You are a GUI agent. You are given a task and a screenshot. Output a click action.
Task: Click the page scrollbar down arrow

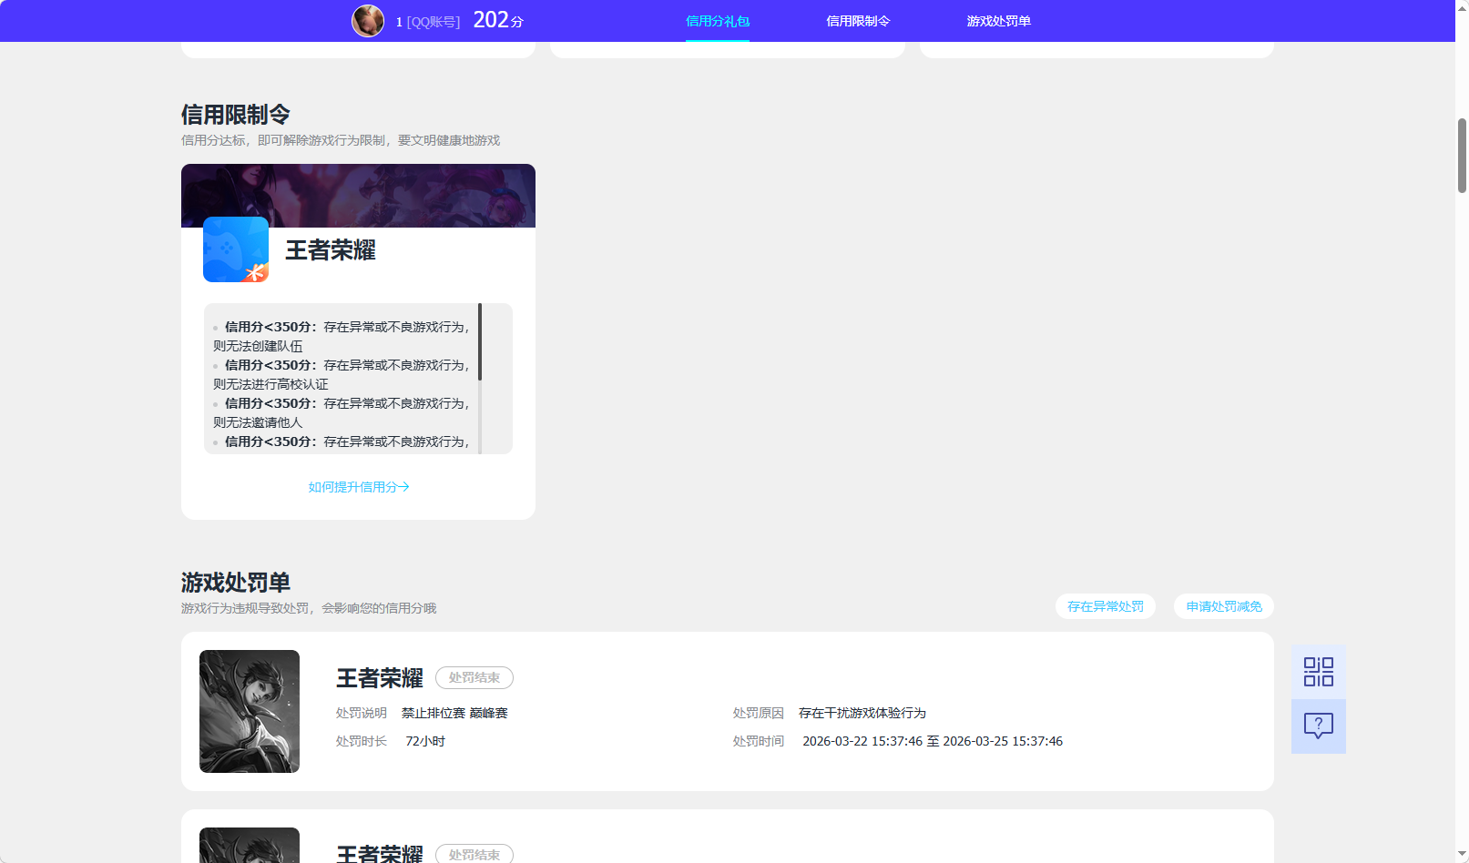[1462, 854]
